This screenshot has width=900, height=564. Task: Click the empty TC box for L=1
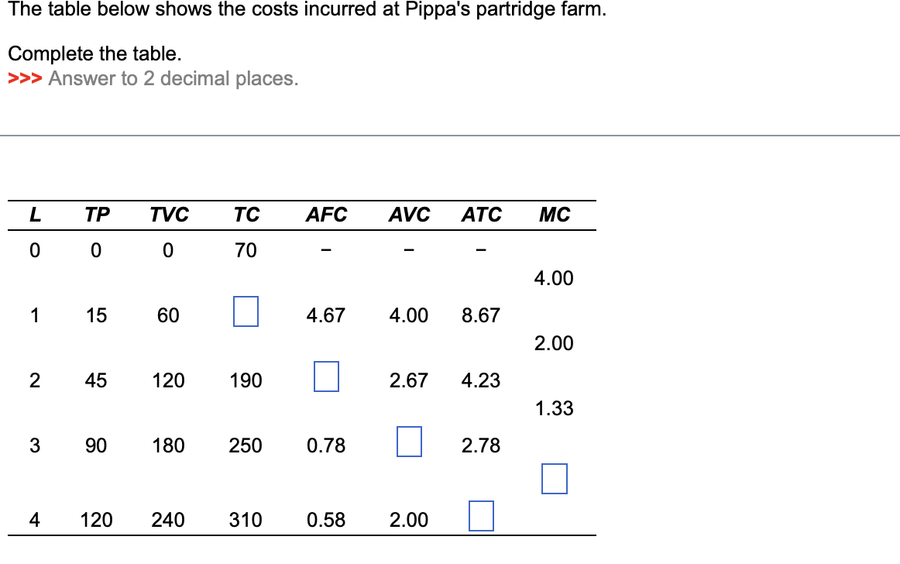246,311
